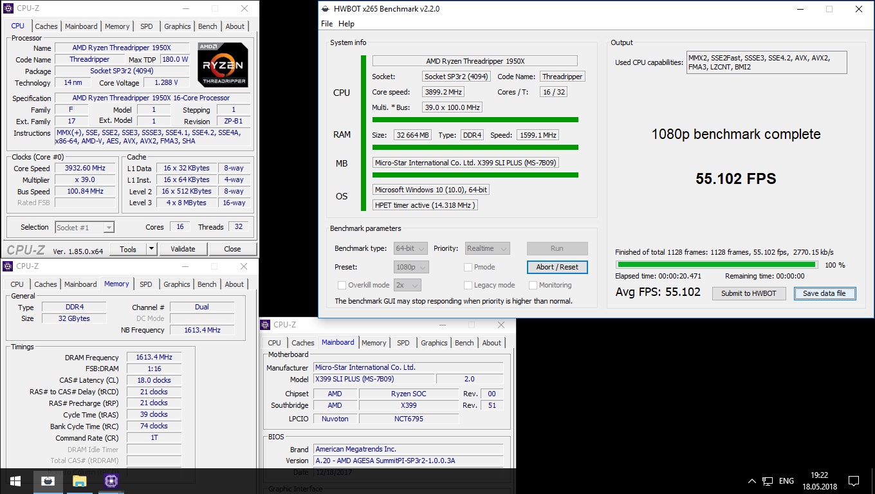The height and width of the screenshot is (494, 875).
Task: Switch to Bench tab in top CPU-Z window
Action: [208, 26]
